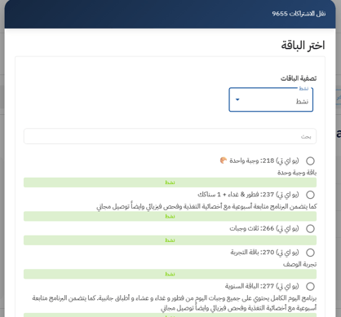Open the نشط package filter combo box
Screen dimensions: 341x317
pyautogui.click(x=271, y=99)
